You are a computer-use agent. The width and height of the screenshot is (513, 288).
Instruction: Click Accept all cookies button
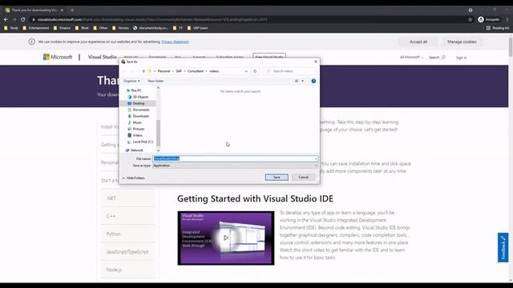418,42
